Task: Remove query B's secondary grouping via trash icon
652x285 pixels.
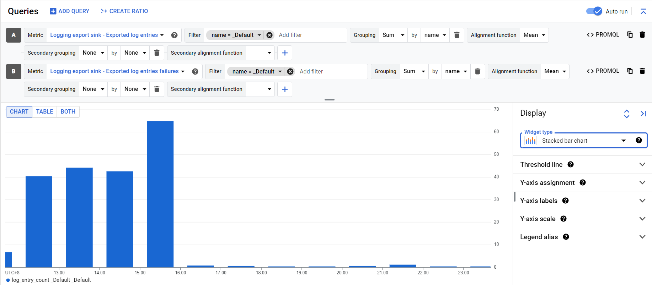Action: (x=156, y=89)
